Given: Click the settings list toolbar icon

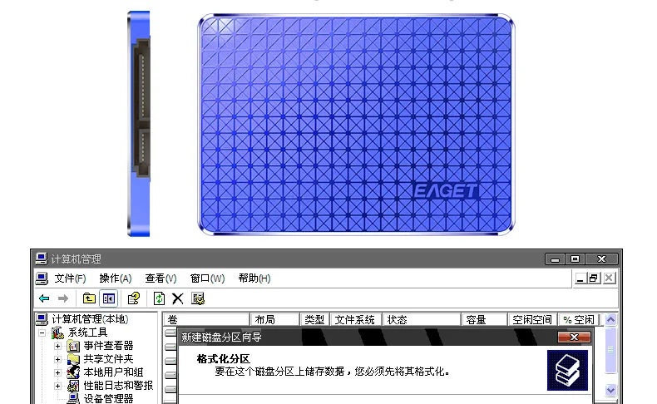Looking at the screenshot, I should (198, 298).
